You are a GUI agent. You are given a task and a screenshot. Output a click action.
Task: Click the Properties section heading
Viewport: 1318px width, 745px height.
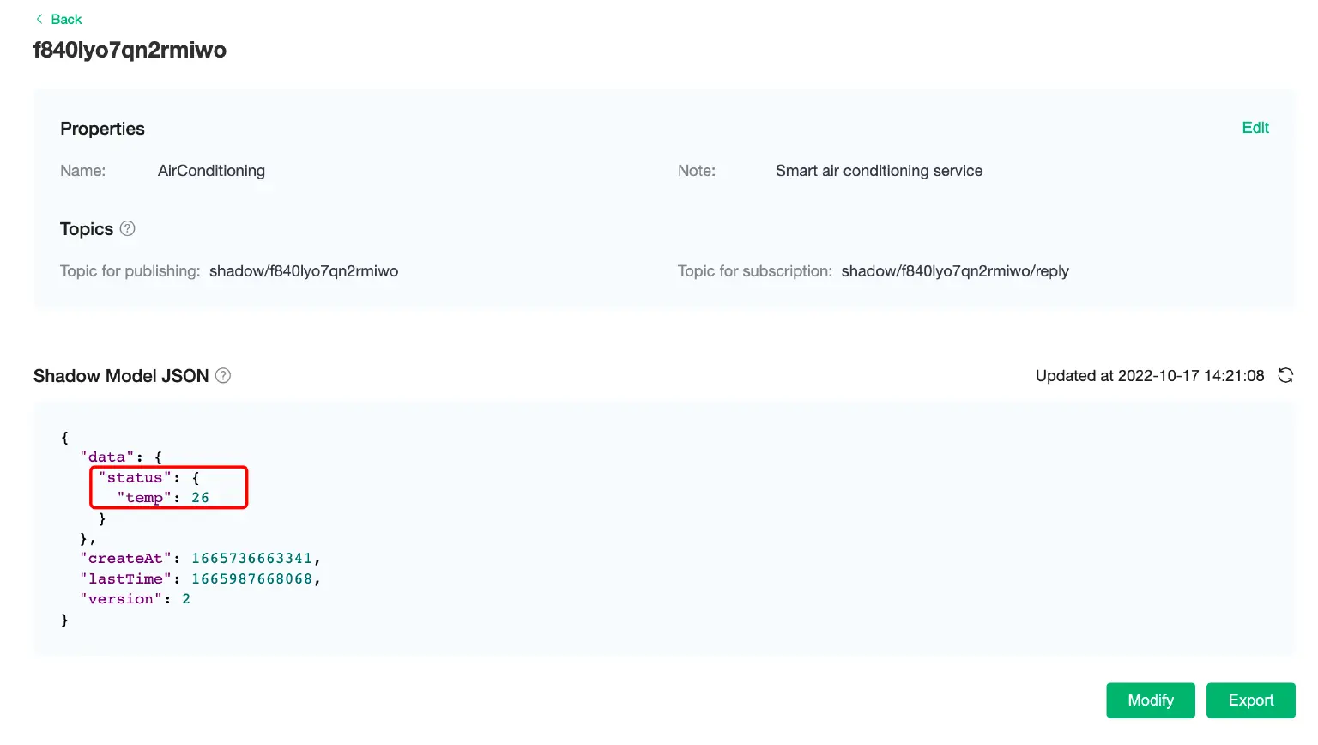pyautogui.click(x=102, y=128)
